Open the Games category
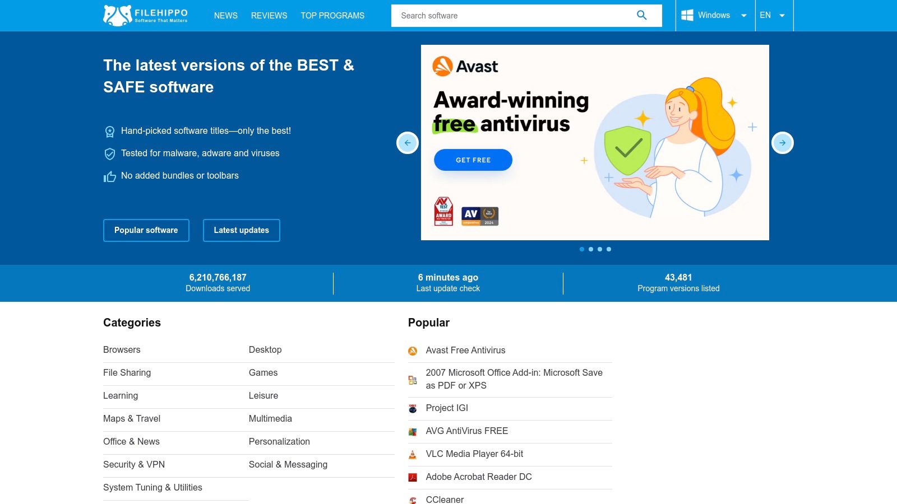897x504 pixels. 263,372
